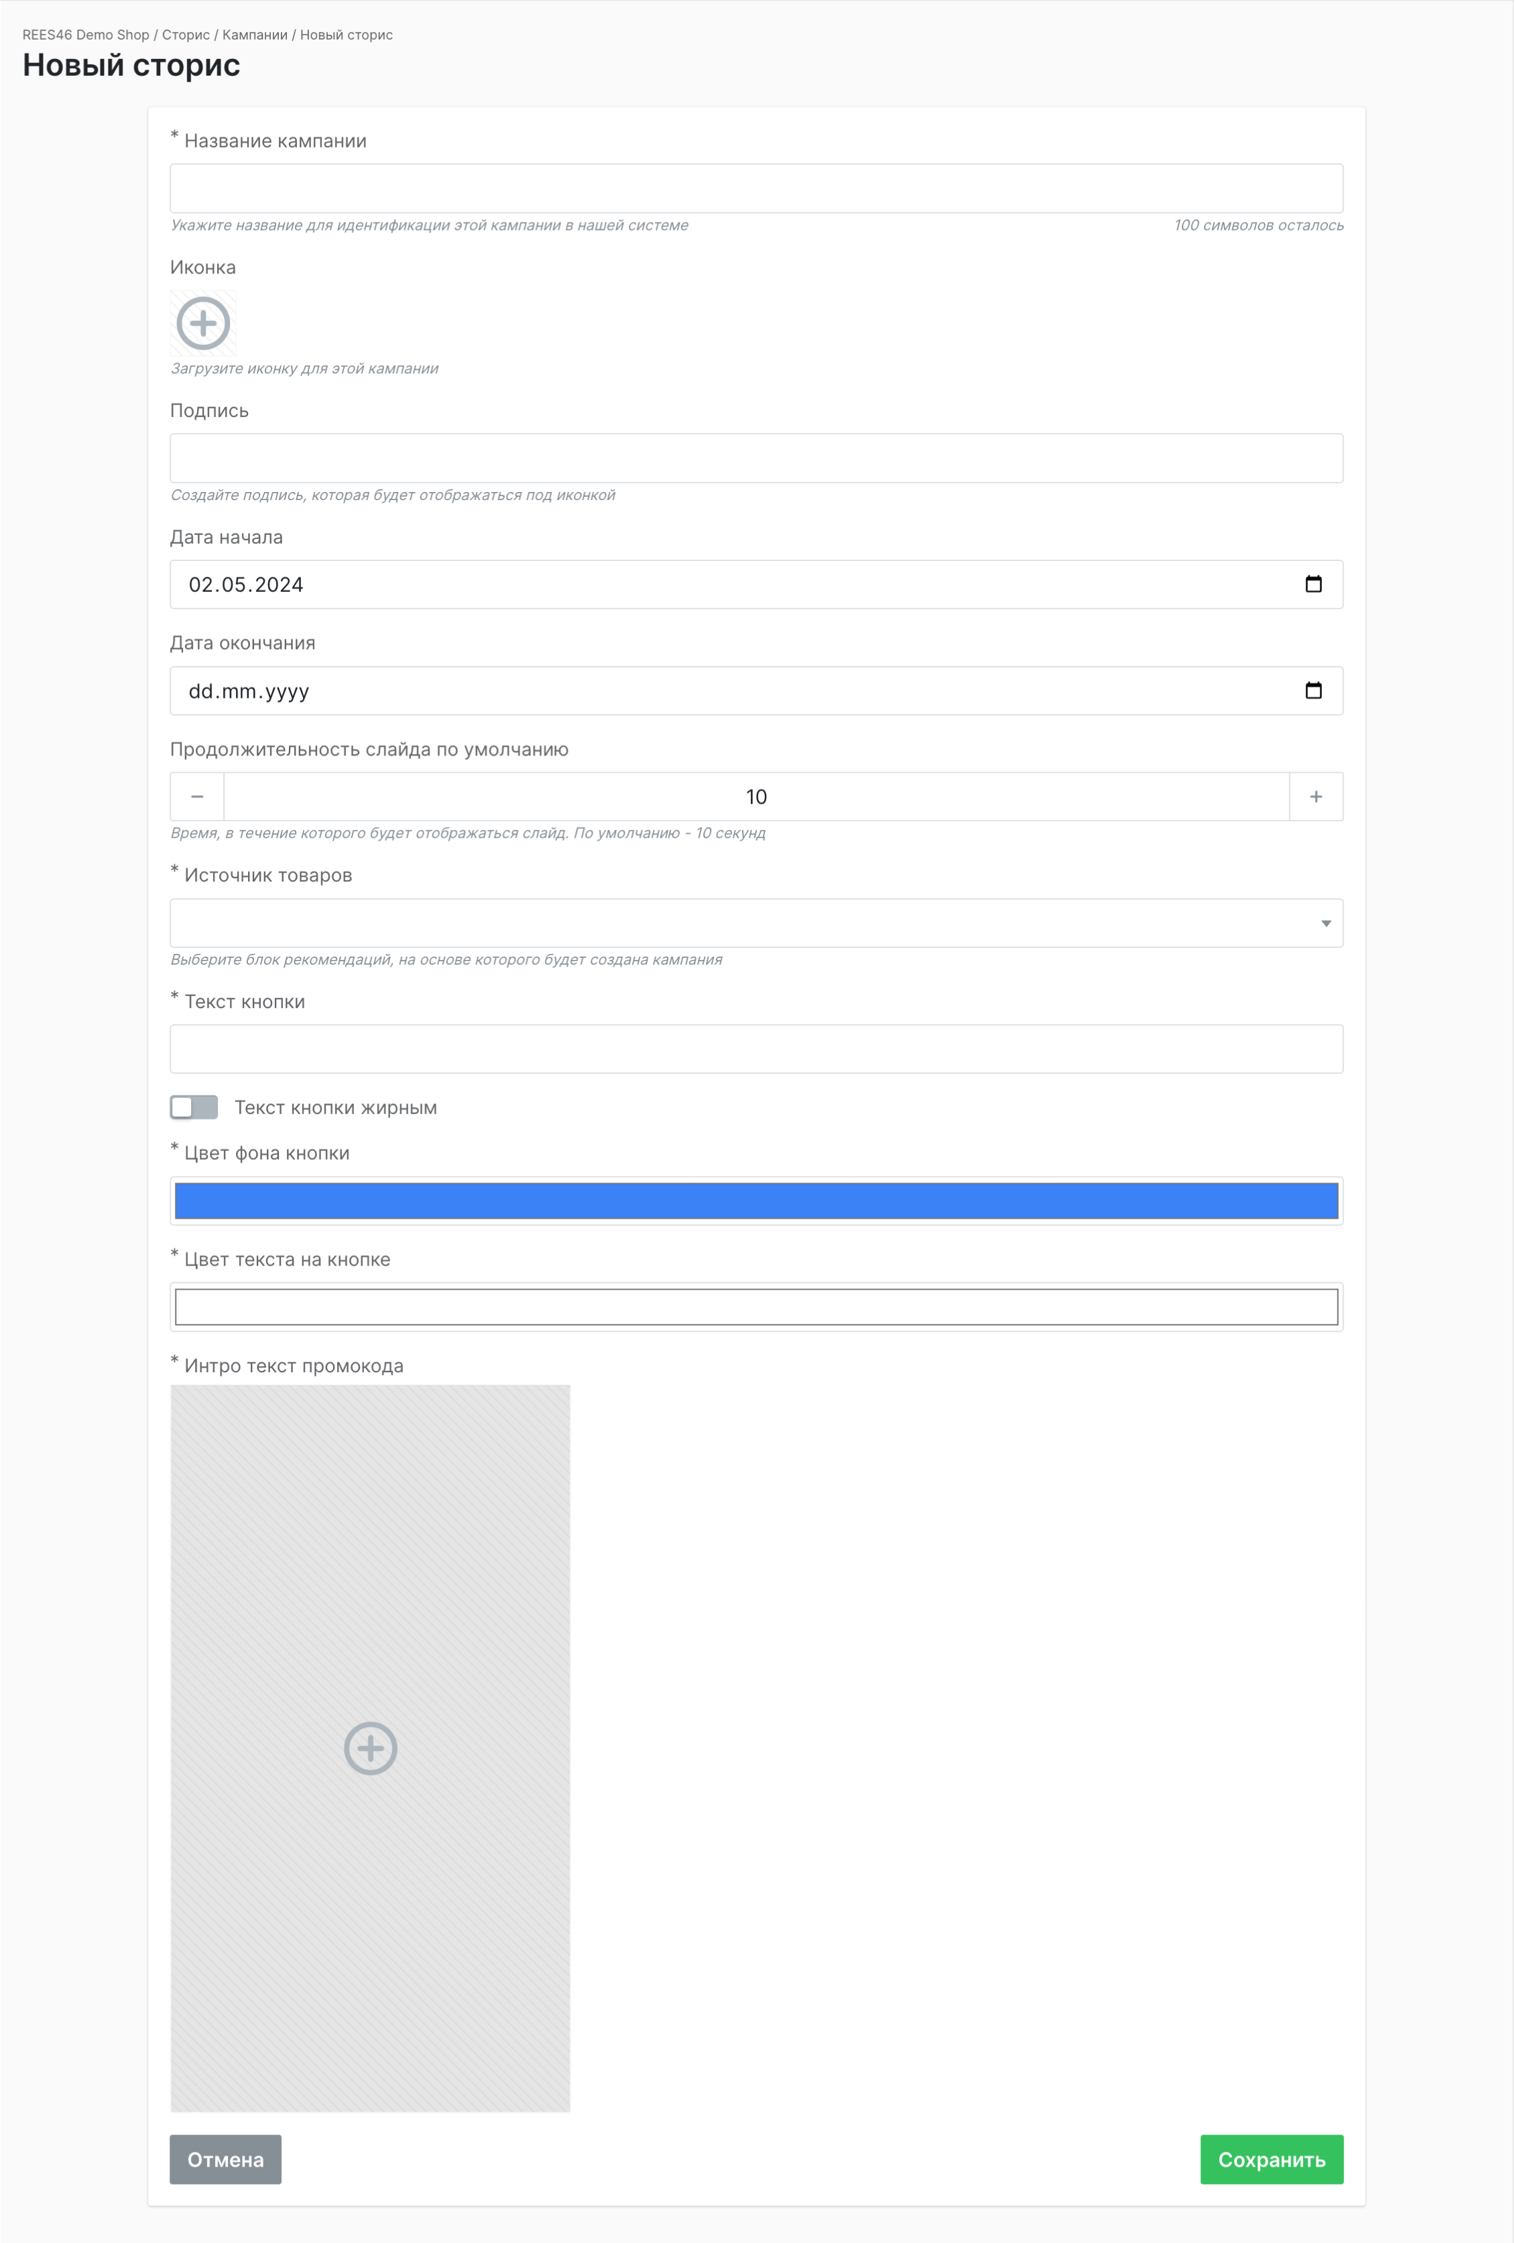
Task: Go to Сторис in breadcrumb
Action: 185,35
